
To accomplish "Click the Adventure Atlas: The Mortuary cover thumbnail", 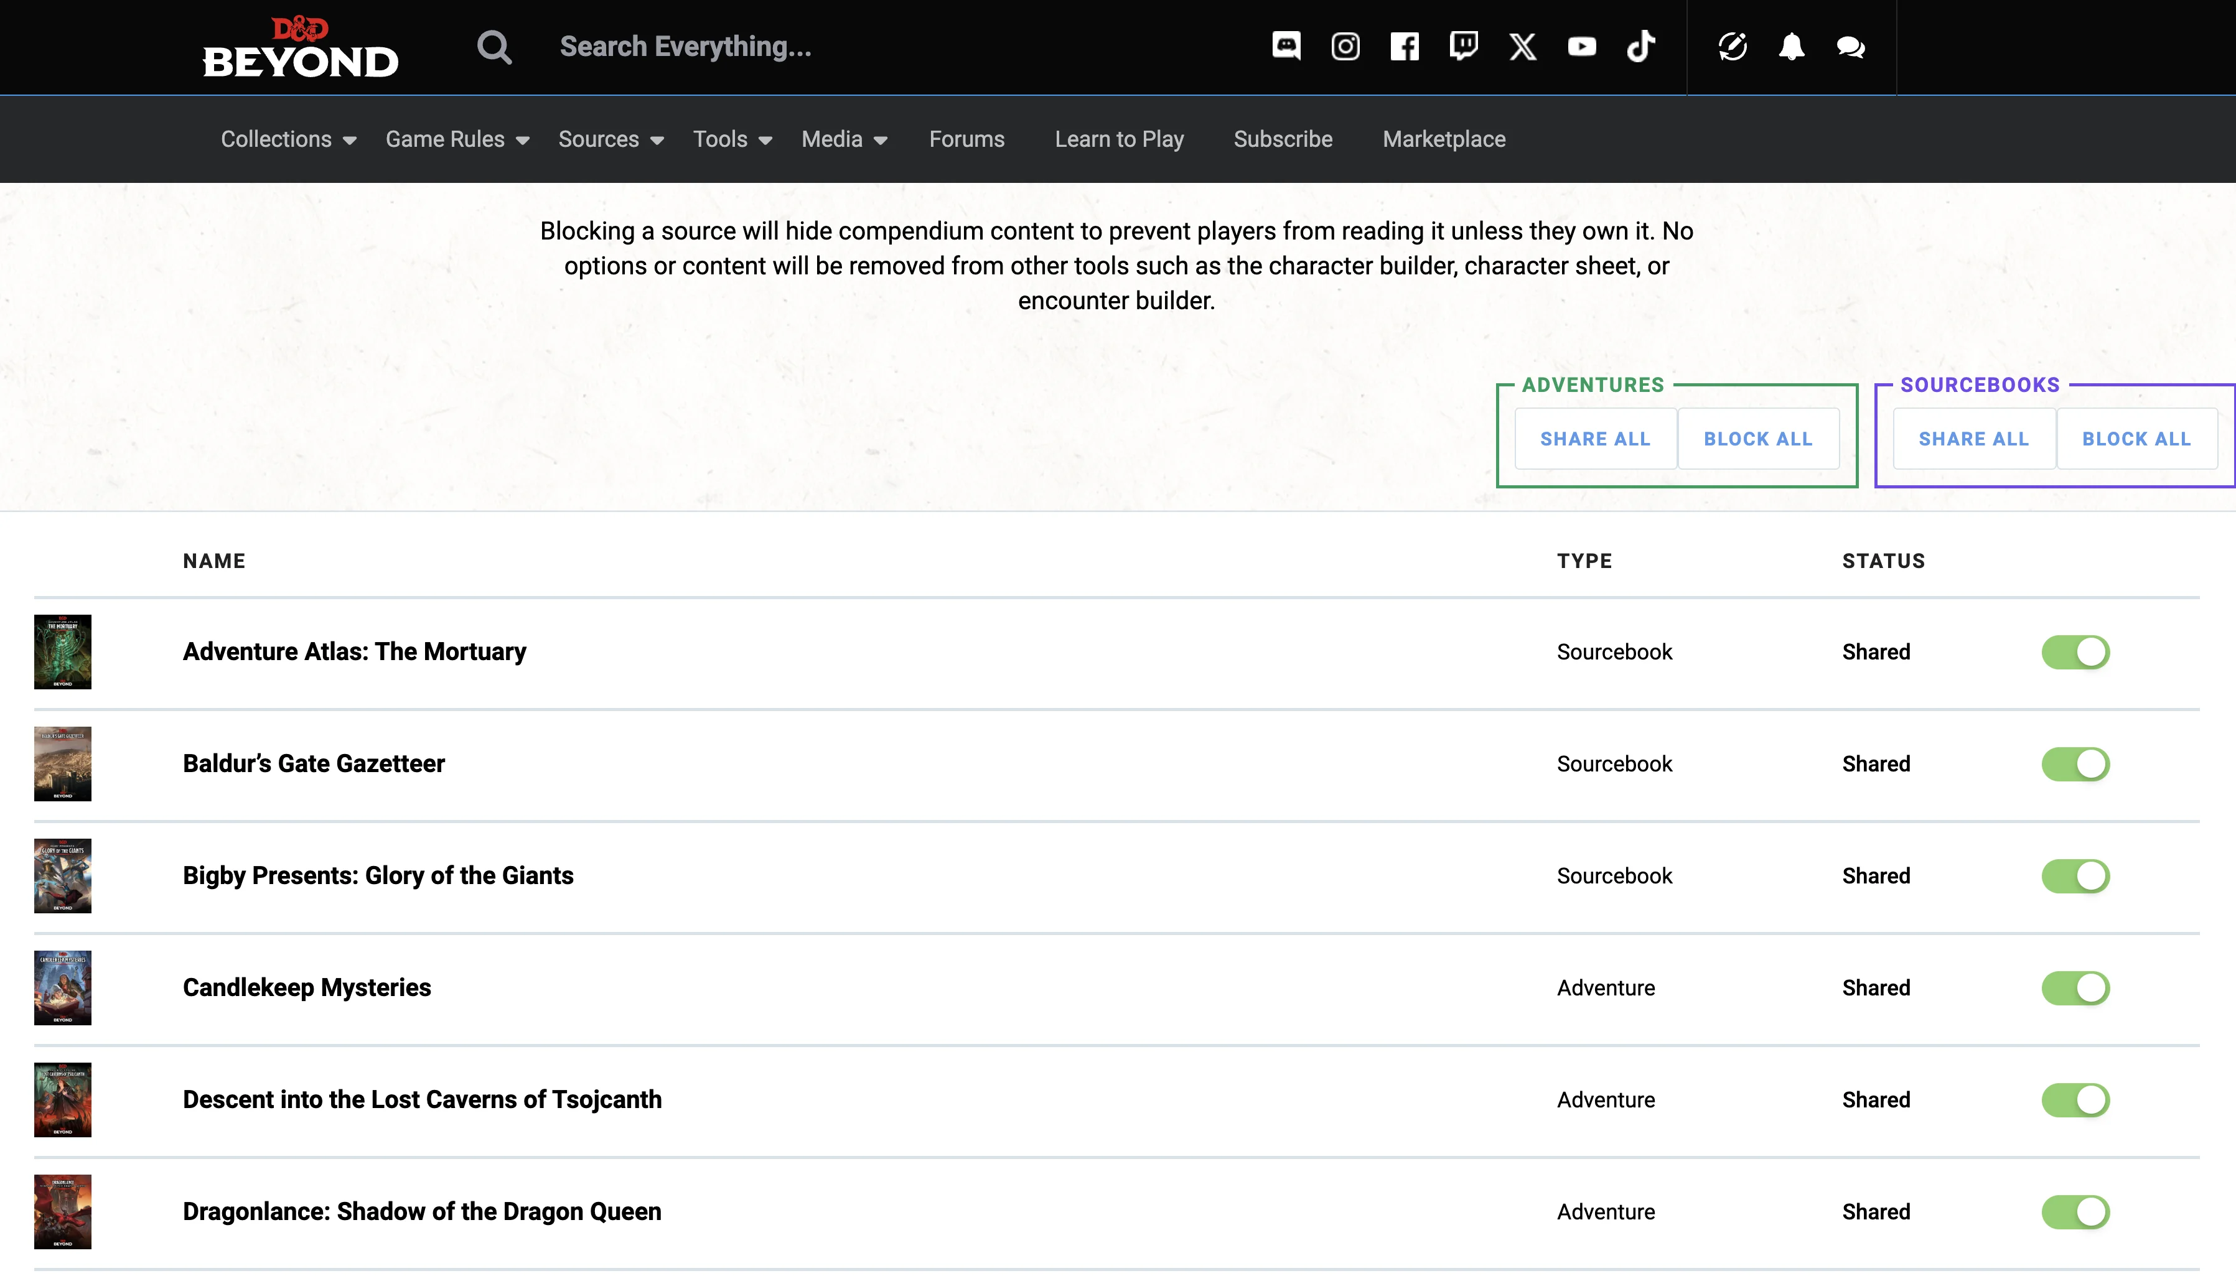I will (62, 652).
